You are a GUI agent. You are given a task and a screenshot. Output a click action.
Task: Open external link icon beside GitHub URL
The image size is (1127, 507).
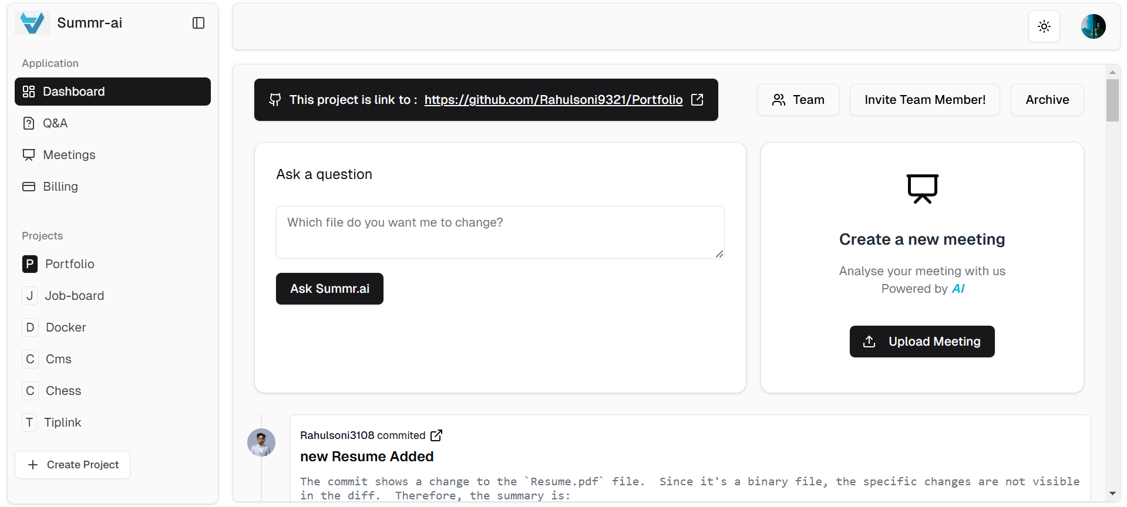[697, 100]
